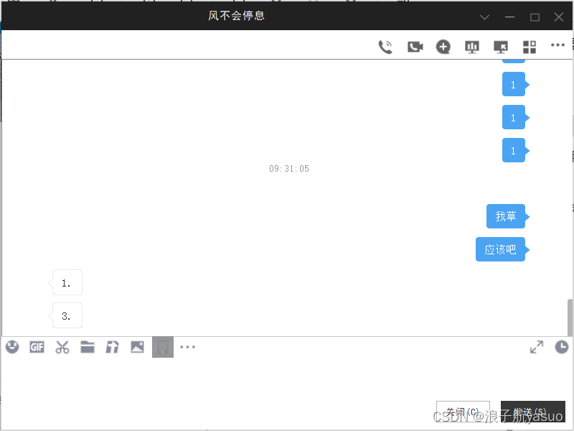Open the send-to-phone tool
This screenshot has height=431, width=574.
pyautogui.click(x=162, y=347)
